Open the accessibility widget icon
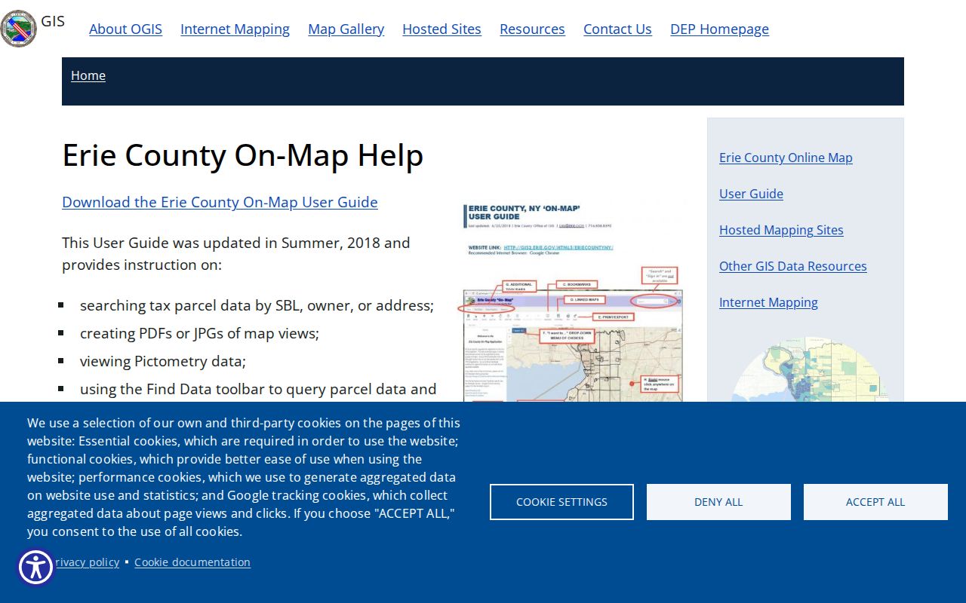 coord(35,568)
